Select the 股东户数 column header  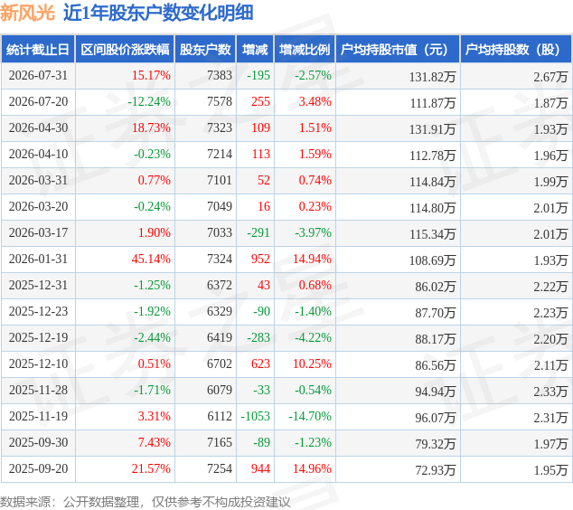[205, 50]
